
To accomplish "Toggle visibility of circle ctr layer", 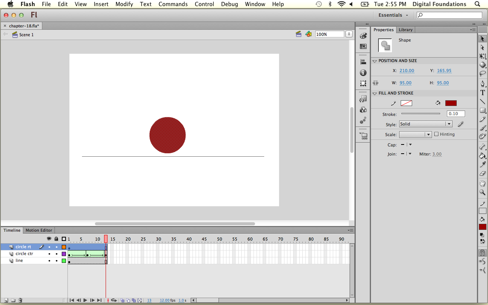I will tap(49, 254).
